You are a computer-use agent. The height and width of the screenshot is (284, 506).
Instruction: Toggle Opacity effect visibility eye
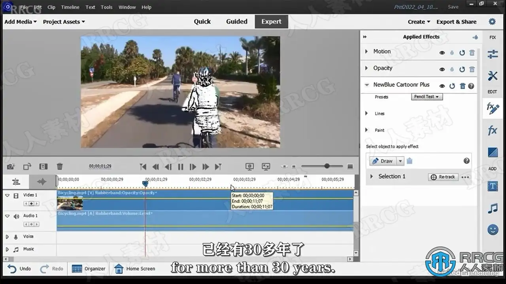point(442,69)
